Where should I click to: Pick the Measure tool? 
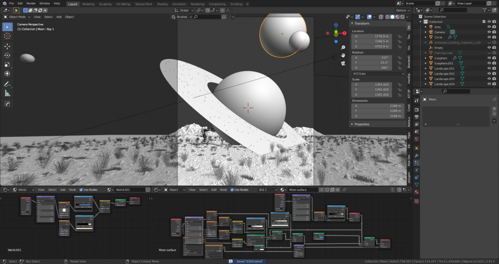click(7, 93)
